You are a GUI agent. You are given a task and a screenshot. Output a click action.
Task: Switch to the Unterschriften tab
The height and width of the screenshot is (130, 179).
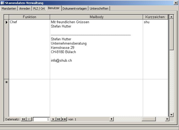click(99, 9)
